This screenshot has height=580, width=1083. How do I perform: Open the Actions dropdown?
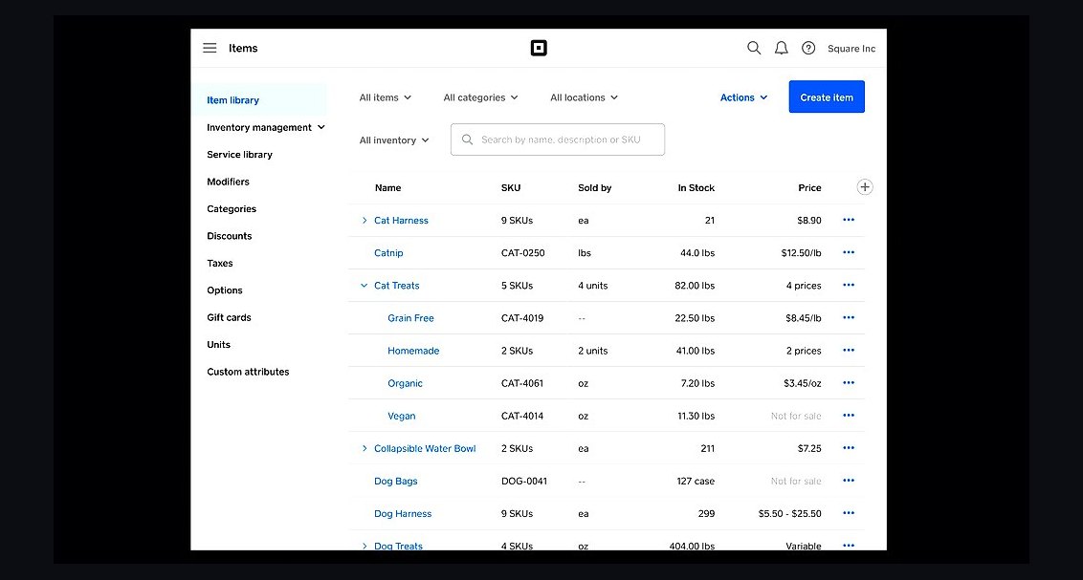pyautogui.click(x=744, y=97)
